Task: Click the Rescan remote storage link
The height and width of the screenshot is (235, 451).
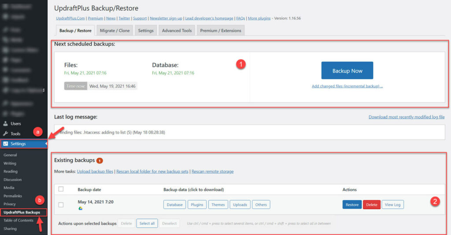Action: pos(213,172)
